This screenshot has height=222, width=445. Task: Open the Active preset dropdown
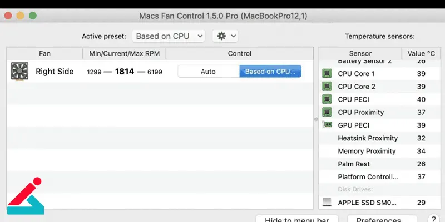169,36
